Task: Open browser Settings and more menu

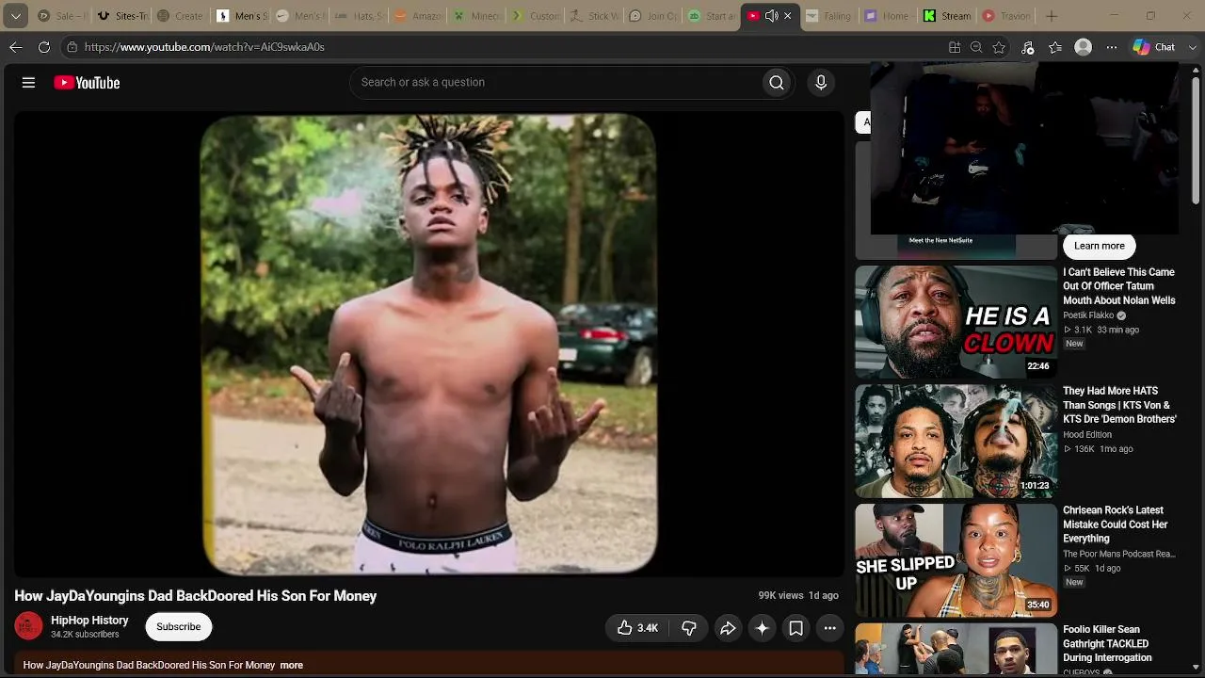Action: pos(1112,47)
